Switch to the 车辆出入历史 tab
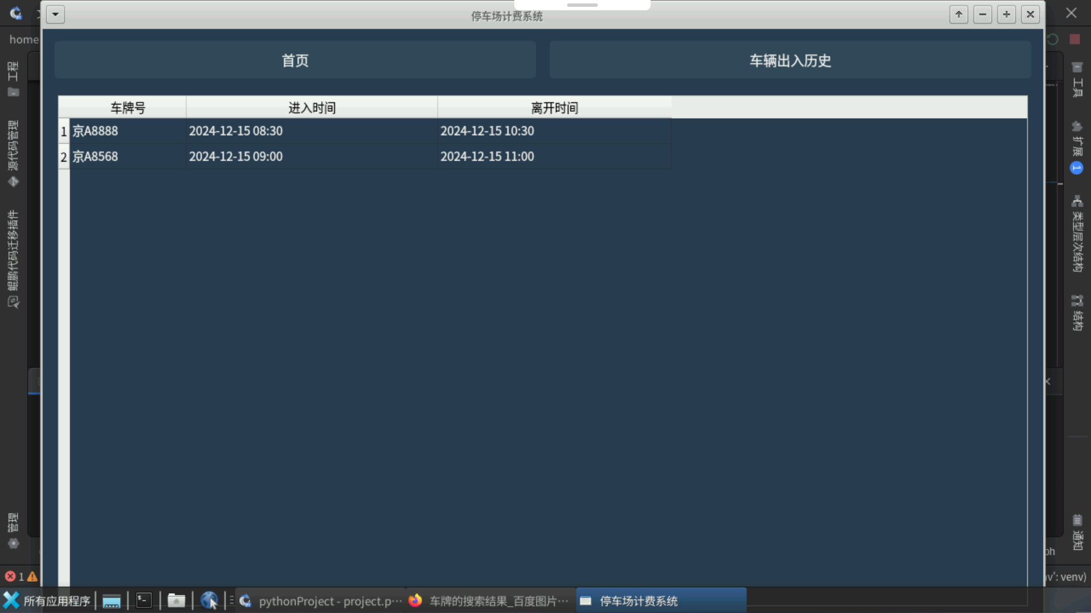 pyautogui.click(x=790, y=60)
